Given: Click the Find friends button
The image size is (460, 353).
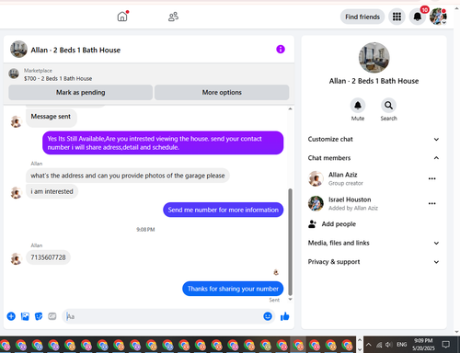Looking at the screenshot, I should 362,17.
